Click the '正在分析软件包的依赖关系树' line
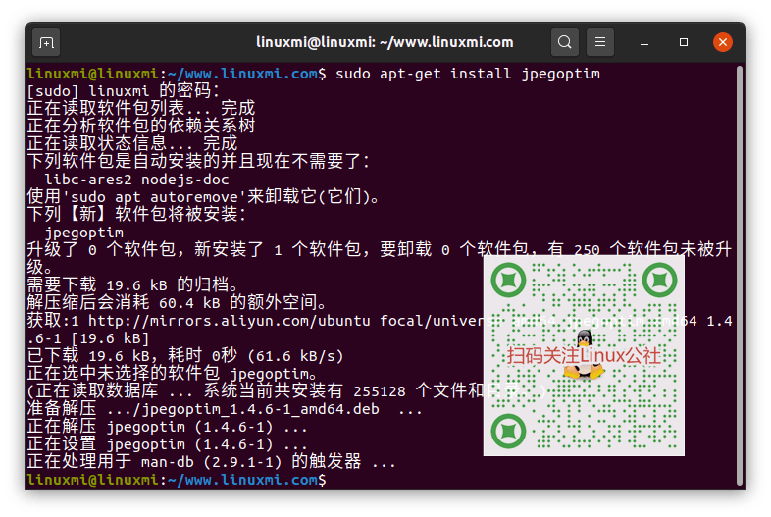 point(141,126)
